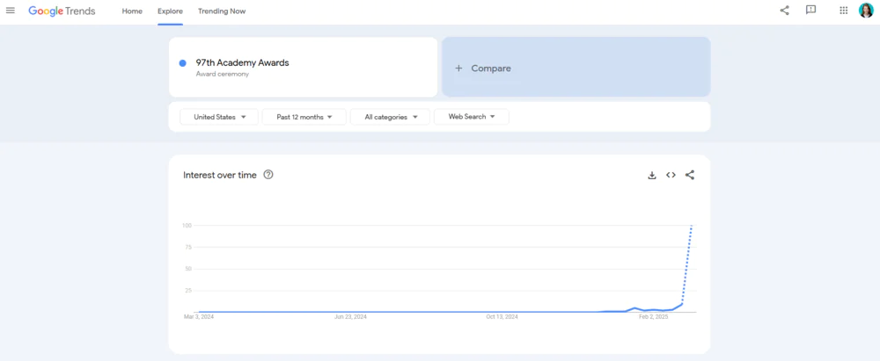Open the Google apps grid
Viewport: 880px width, 361px height.
844,10
